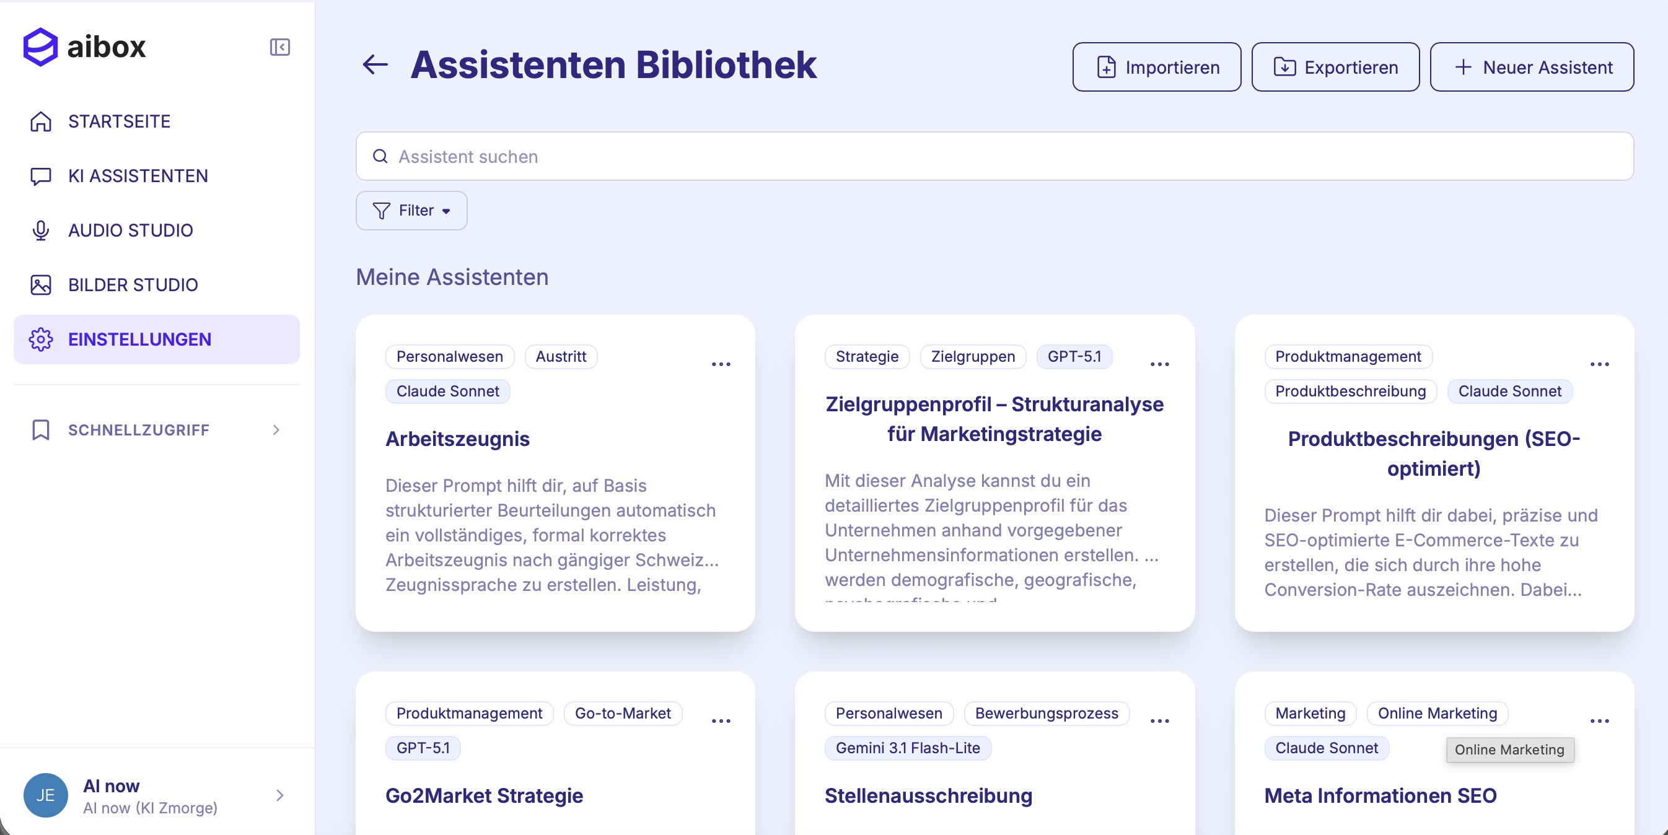Click the Produktbeschreibung tag
1668x835 pixels.
point(1350,391)
